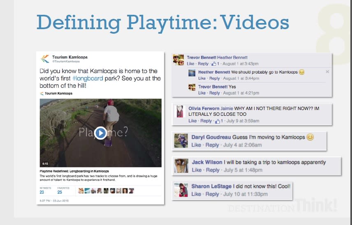Click timestamp July 10 at 11:33pm
This screenshot has height=225, width=352.
[x=245, y=194]
